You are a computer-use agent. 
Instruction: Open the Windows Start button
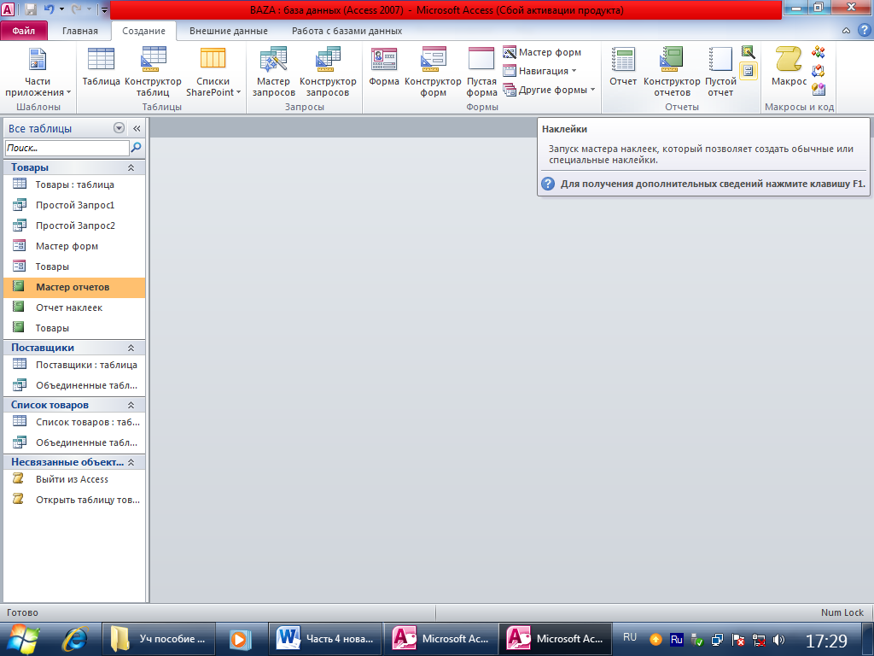pyautogui.click(x=23, y=639)
